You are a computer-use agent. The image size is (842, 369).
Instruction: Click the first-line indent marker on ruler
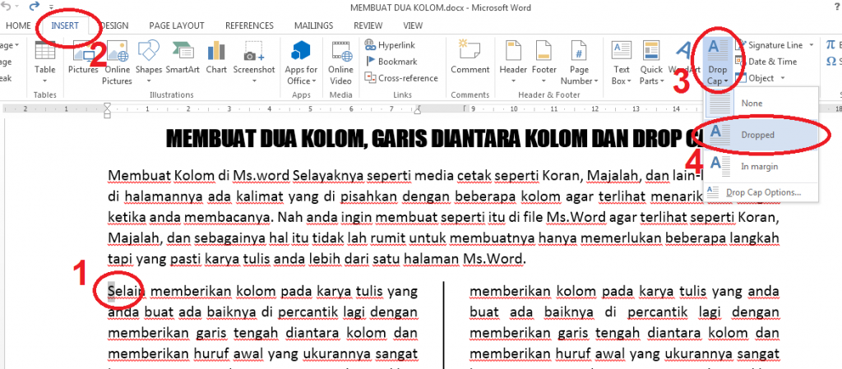pos(108,106)
